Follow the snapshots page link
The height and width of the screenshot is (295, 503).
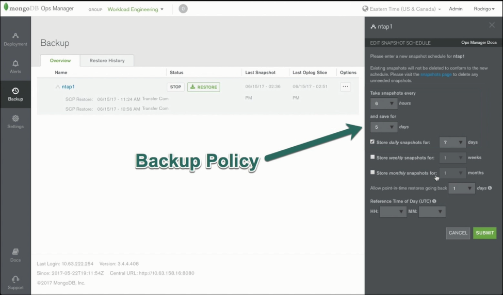point(436,75)
